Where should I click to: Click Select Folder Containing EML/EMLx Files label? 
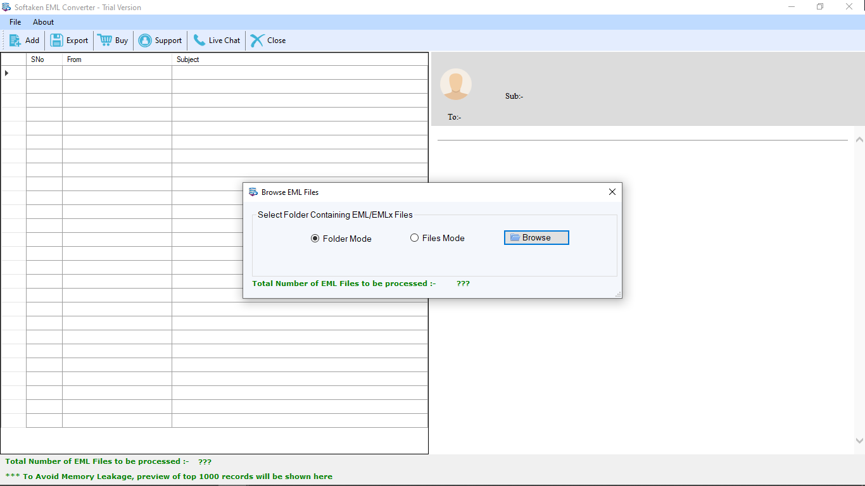(x=335, y=215)
